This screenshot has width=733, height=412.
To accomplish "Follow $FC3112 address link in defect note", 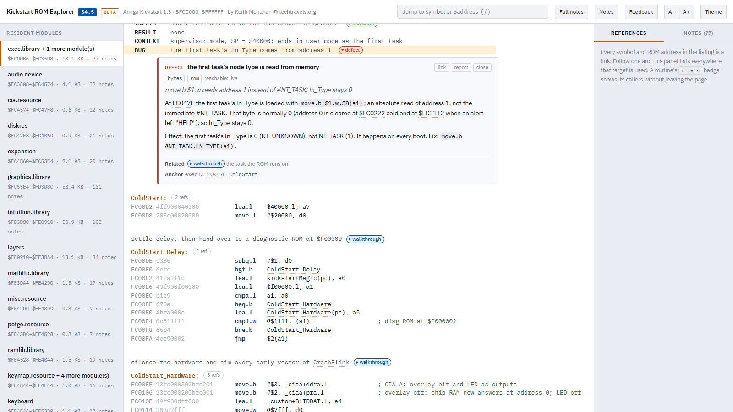I will click(431, 113).
